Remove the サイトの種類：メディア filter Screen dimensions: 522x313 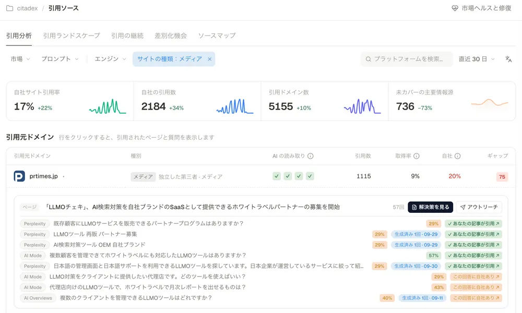[x=210, y=59]
